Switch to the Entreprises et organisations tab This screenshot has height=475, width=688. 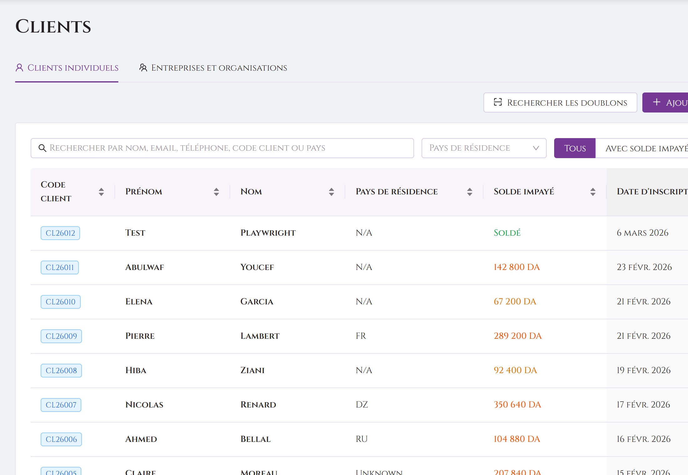[x=219, y=67]
